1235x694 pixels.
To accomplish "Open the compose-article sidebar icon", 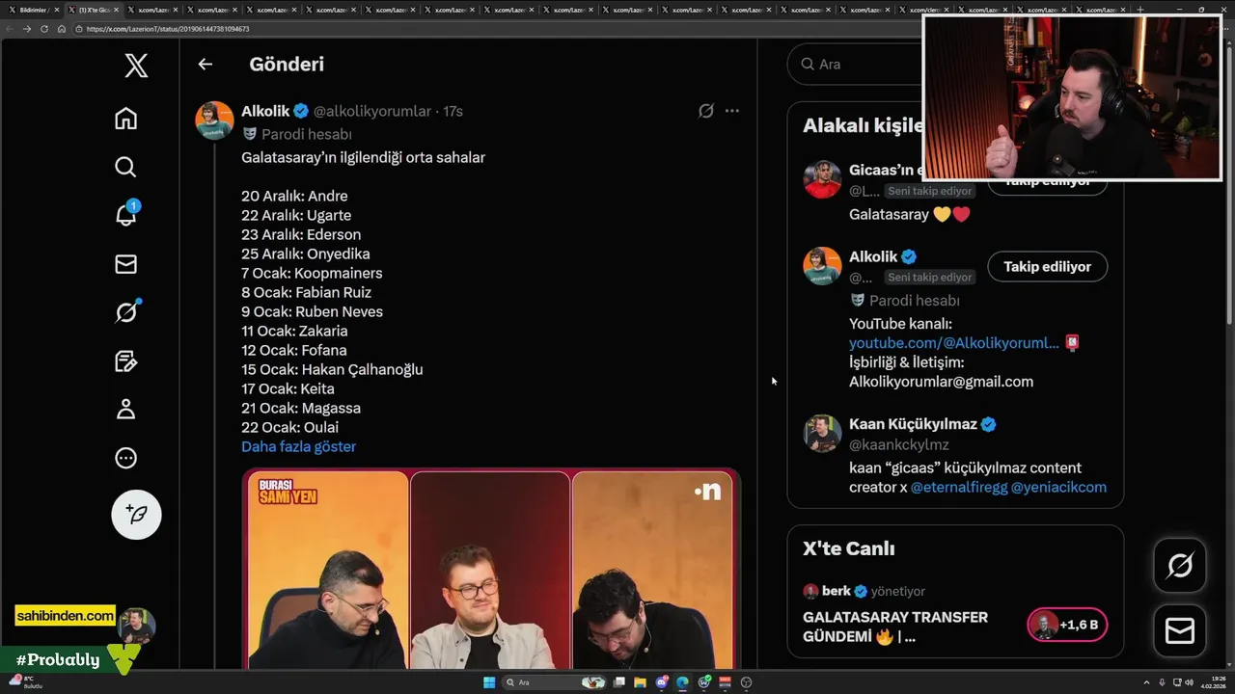I will tap(125, 361).
